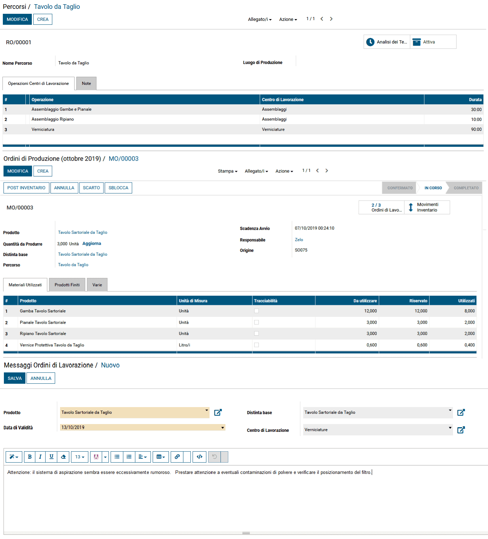Open Azione dropdown in Percorsi header
The image size is (488, 539).
click(x=288, y=19)
